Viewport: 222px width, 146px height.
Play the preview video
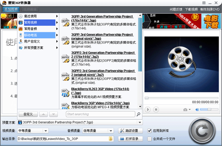[147, 110]
